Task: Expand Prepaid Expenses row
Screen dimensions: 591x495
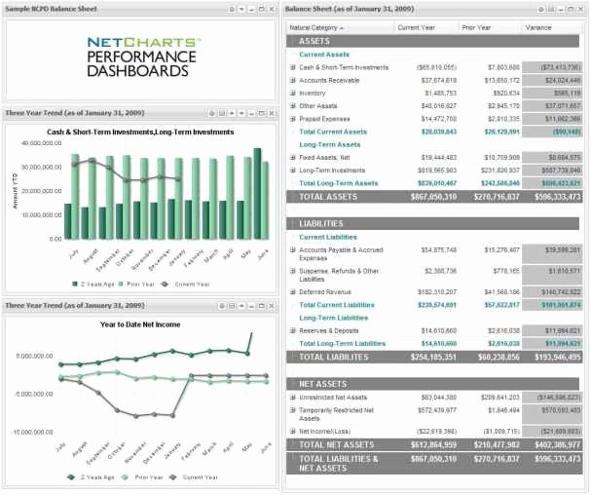Action: click(x=292, y=119)
